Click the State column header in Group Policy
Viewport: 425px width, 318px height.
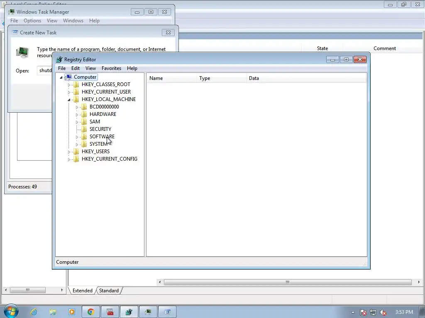pyautogui.click(x=322, y=48)
